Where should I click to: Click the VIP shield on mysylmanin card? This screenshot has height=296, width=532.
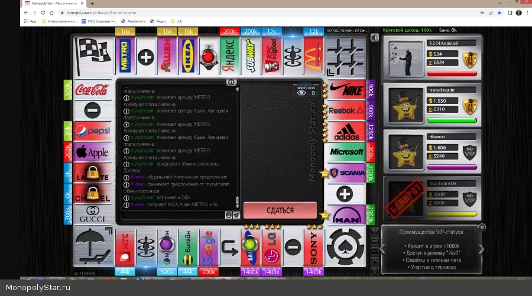470,106
